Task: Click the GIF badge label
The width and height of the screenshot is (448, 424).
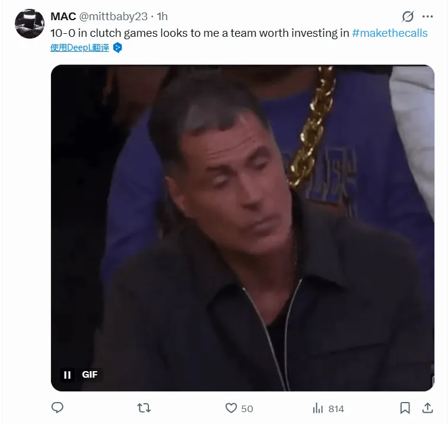Action: [x=90, y=375]
